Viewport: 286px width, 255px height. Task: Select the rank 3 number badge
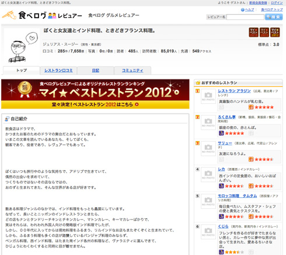tap(197, 143)
